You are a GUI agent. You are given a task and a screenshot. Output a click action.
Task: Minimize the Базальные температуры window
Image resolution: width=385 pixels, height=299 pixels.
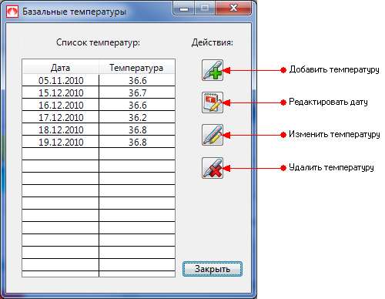click(184, 8)
